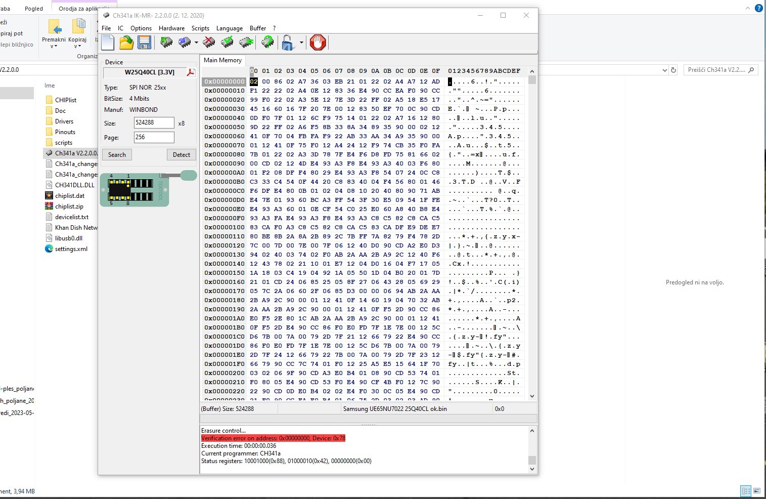Open the PDF datasheet icon beside W25Q40CL
The height and width of the screenshot is (499, 766).
(191, 72)
